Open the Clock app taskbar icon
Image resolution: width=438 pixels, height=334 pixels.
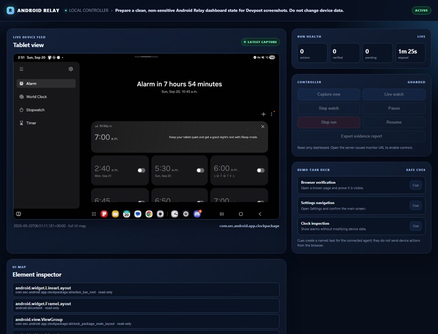pos(175,214)
